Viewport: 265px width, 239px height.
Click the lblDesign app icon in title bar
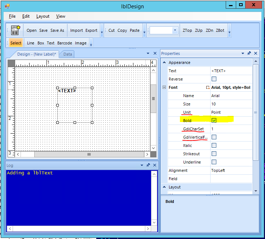(x=7, y=6)
